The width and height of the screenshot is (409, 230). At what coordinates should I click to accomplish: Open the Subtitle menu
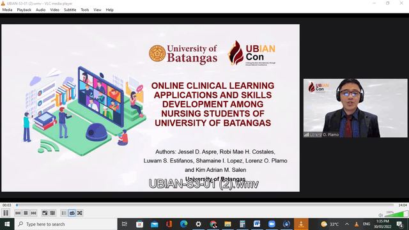click(70, 10)
